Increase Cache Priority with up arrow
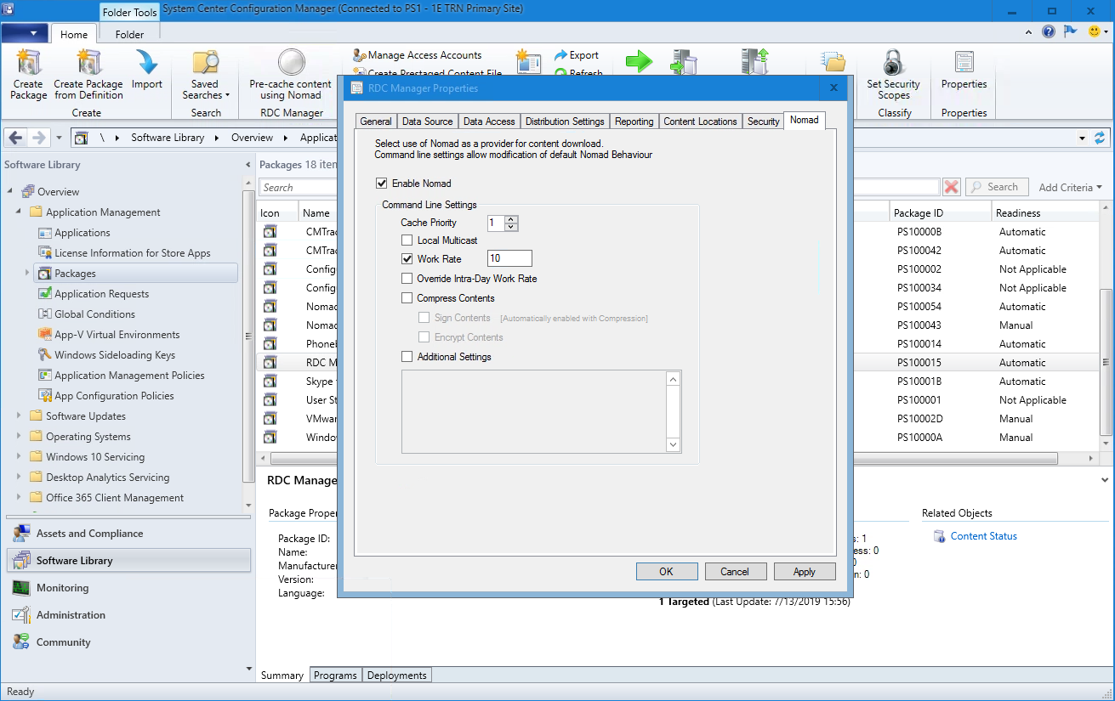Image resolution: width=1115 pixels, height=701 pixels. pos(510,219)
